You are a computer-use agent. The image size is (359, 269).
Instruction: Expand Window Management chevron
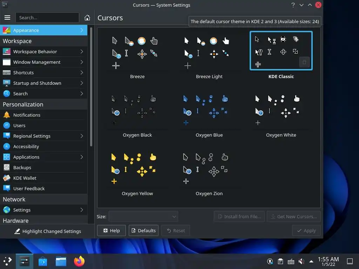pos(82,62)
